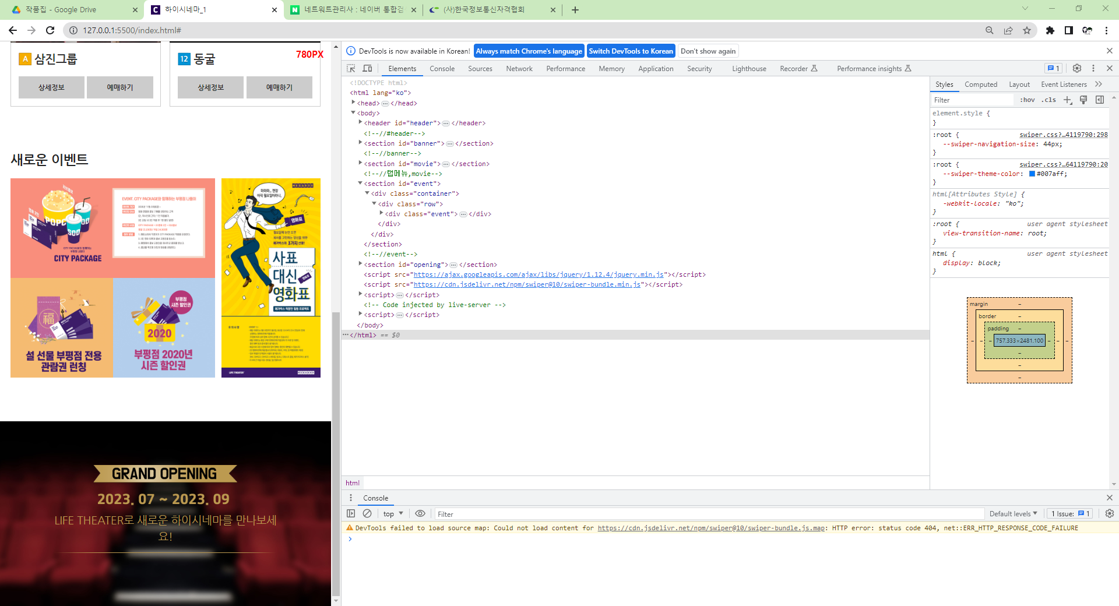Screen dimensions: 1119x606
Task: Click 예매하기 button under 동굴
Action: [x=279, y=87]
